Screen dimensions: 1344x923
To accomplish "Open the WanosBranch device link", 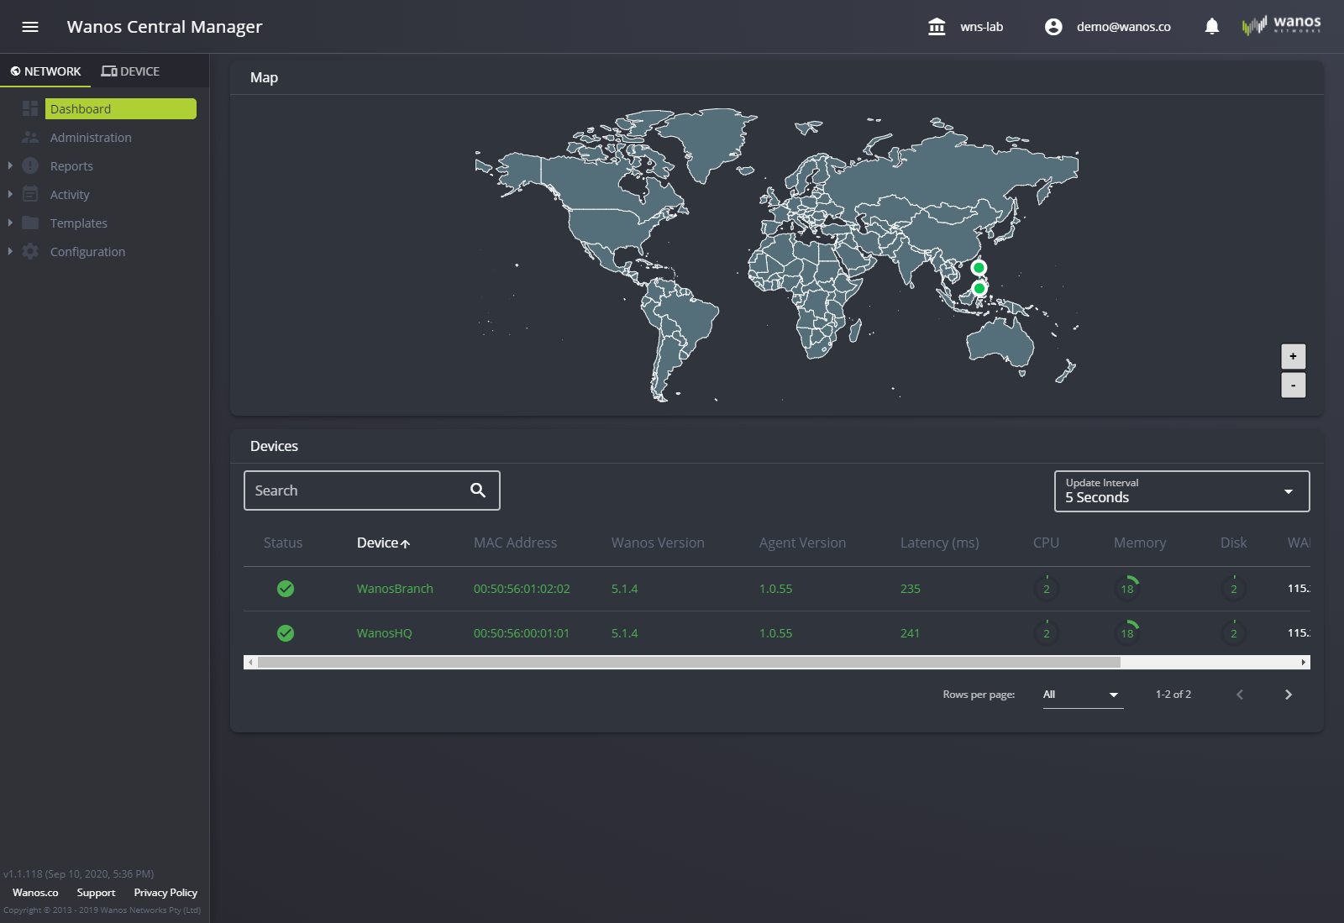I will [x=395, y=589].
